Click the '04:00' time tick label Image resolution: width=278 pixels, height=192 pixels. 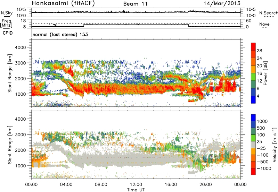coord(66,185)
